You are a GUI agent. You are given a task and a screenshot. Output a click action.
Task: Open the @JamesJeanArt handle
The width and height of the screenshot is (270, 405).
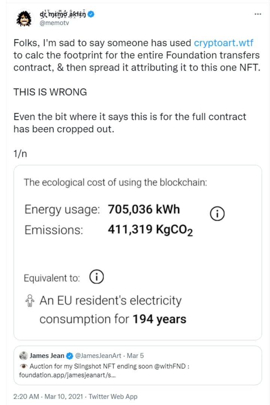[x=98, y=355]
